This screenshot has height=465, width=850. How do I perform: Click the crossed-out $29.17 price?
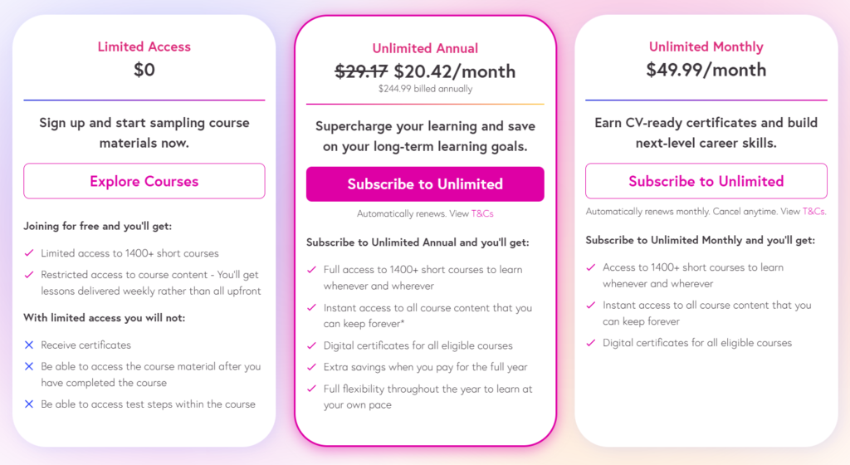point(361,71)
